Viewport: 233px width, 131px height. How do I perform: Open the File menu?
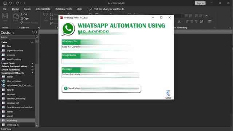[5, 9]
